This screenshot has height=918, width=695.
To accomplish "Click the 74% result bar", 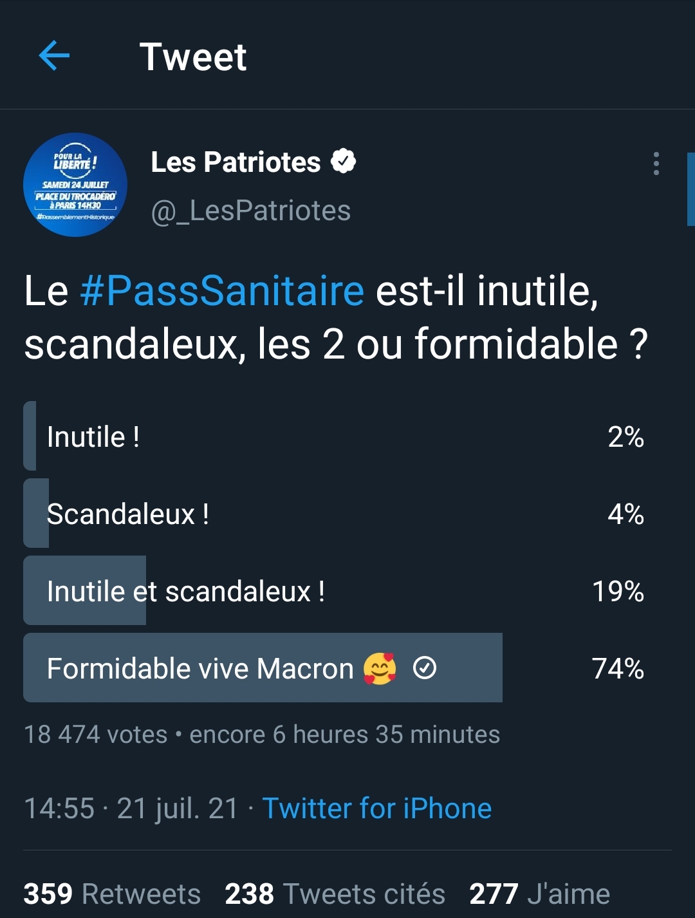I will point(263,668).
